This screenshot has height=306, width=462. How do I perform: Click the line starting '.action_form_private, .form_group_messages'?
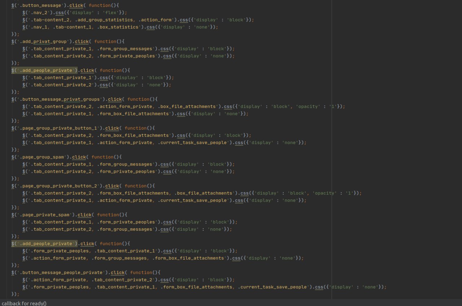[x=163, y=258]
